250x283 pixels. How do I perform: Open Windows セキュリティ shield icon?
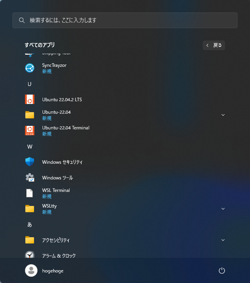pyautogui.click(x=30, y=162)
